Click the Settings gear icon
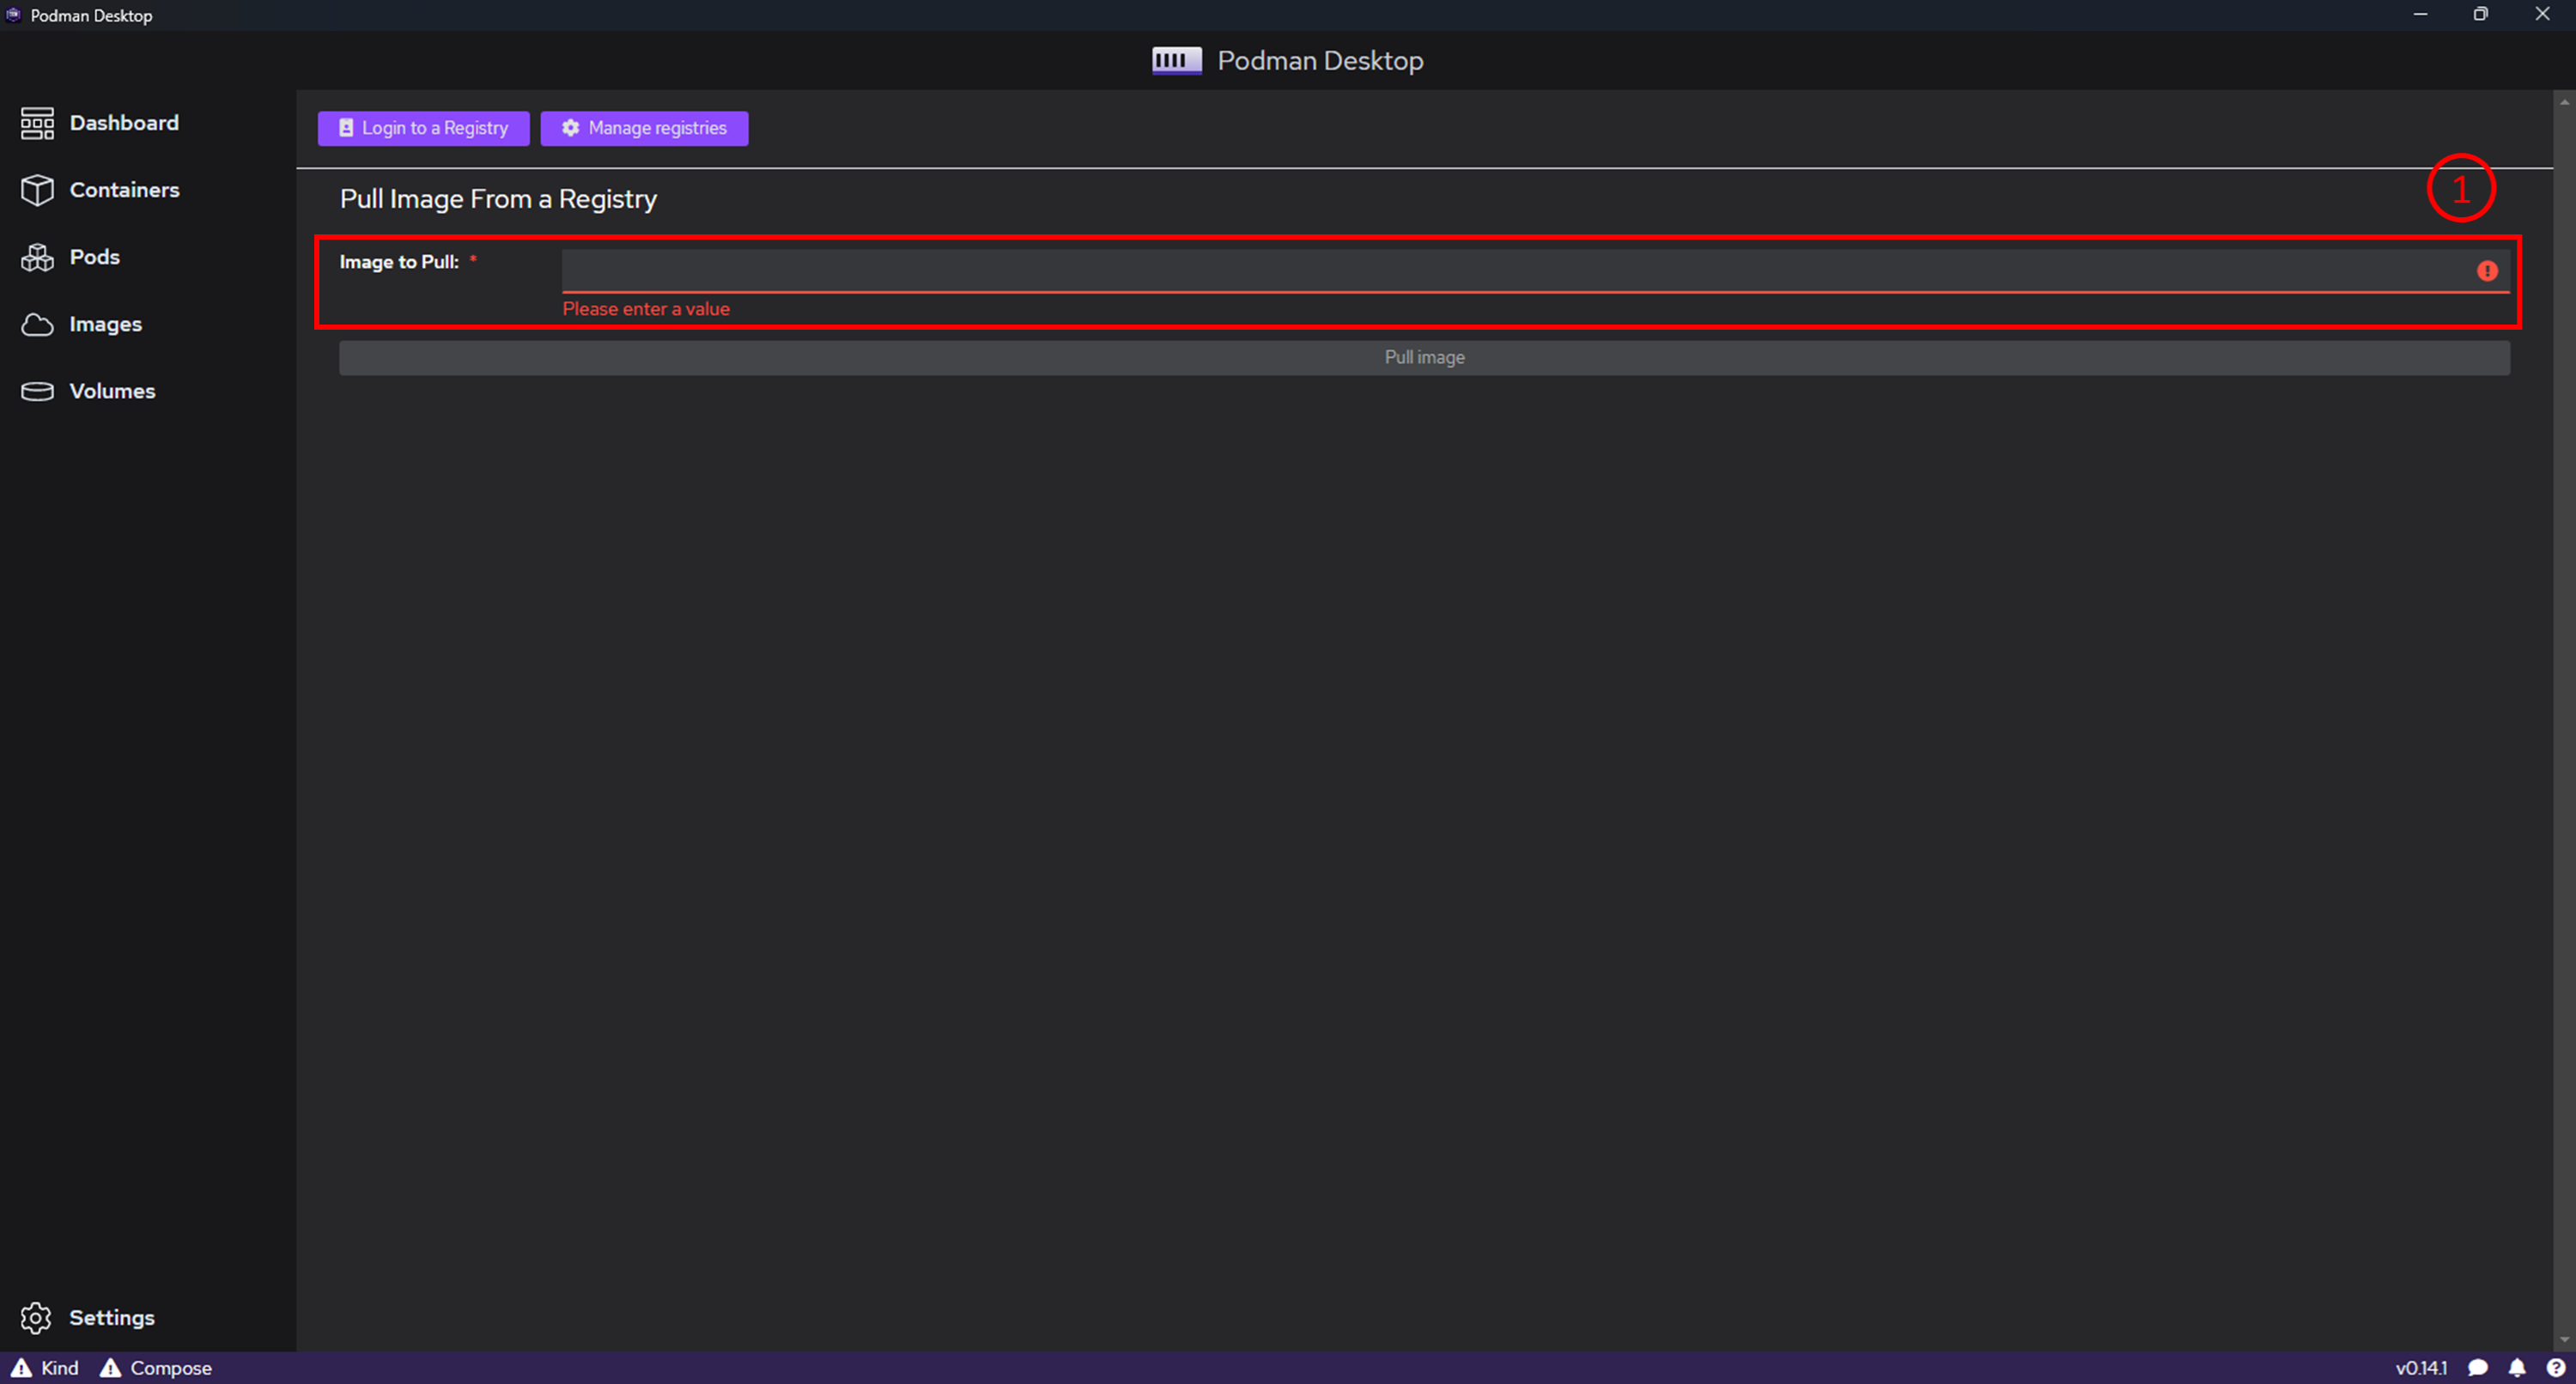The image size is (2576, 1384). (36, 1318)
